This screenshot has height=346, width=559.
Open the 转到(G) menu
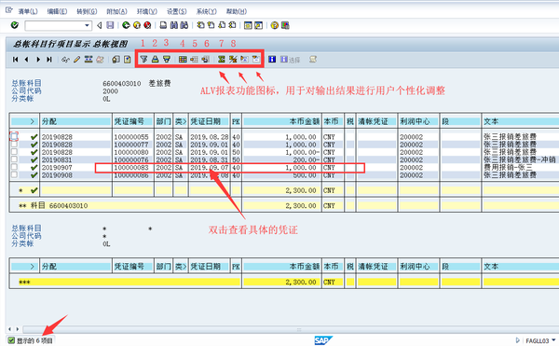(x=87, y=11)
